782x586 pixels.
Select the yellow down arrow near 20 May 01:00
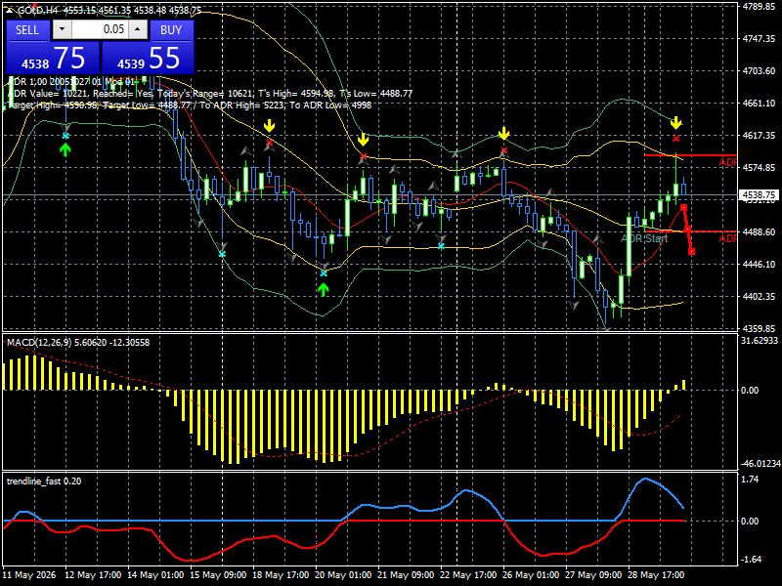(x=363, y=140)
